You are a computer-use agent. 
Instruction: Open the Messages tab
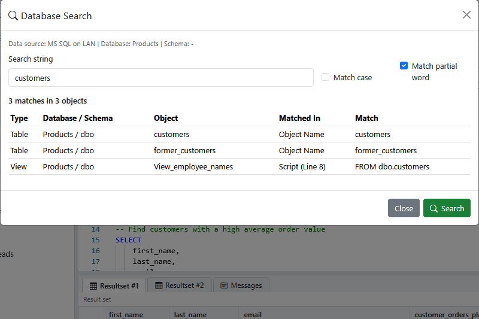tap(241, 285)
